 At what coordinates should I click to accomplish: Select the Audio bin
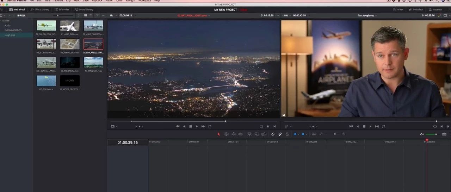tap(7, 25)
